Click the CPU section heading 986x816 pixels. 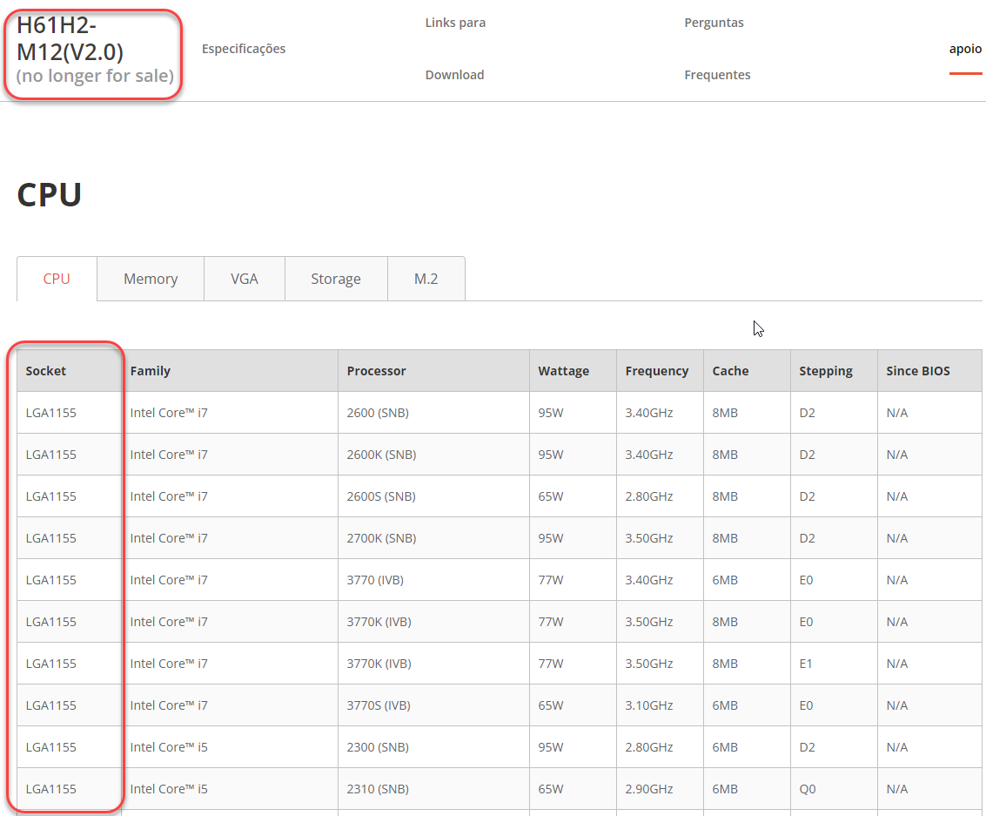tap(49, 194)
